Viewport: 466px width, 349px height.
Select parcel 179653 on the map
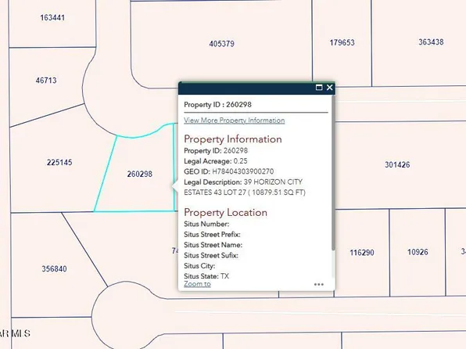click(342, 42)
